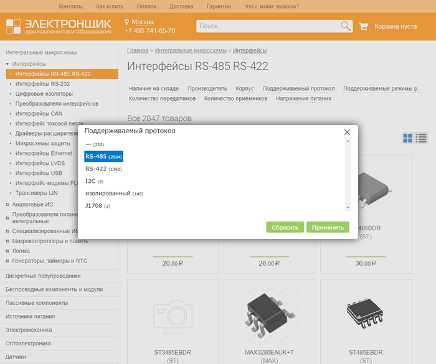
Task: Open the Контакты menu item
Action: [x=70, y=6]
